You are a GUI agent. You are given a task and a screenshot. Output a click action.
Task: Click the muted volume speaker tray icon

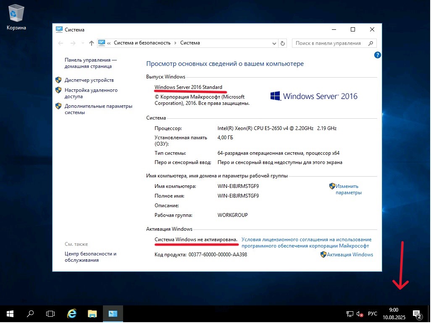click(360, 314)
